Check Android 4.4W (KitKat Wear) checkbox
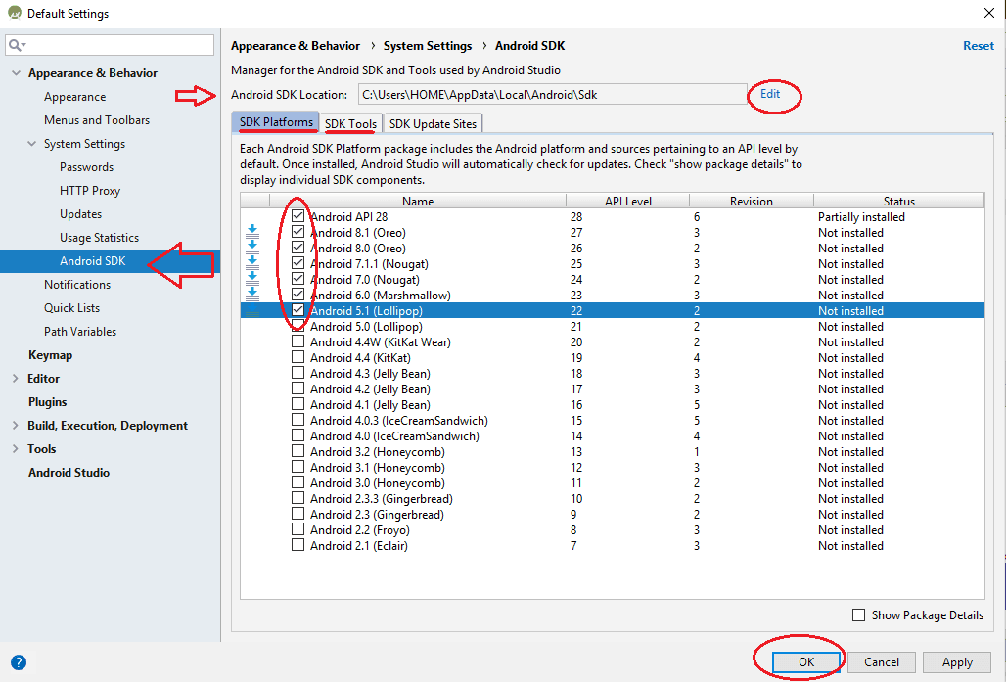The height and width of the screenshot is (682, 1006). 297,341
